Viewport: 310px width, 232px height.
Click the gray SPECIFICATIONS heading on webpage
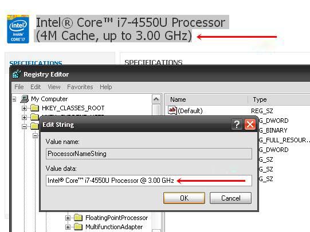coord(154,62)
